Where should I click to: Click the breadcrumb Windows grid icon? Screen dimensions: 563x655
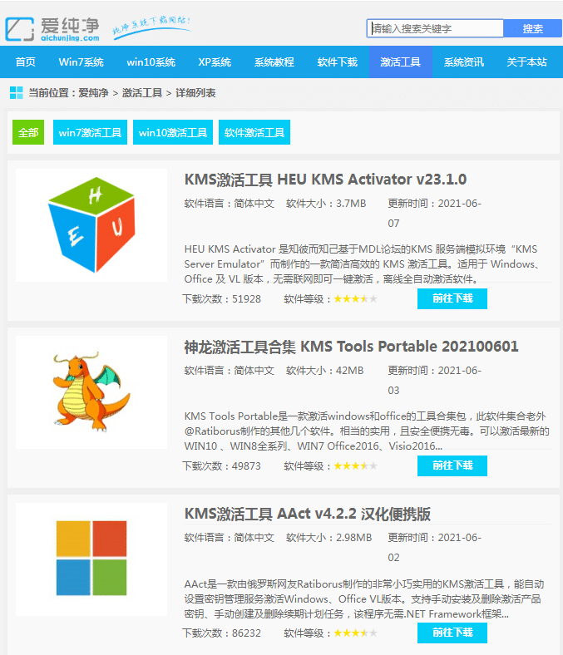16,92
